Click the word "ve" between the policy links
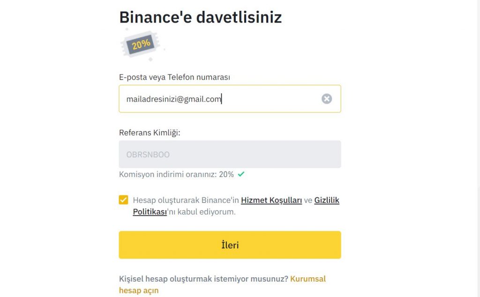The width and height of the screenshot is (480, 297). point(308,200)
